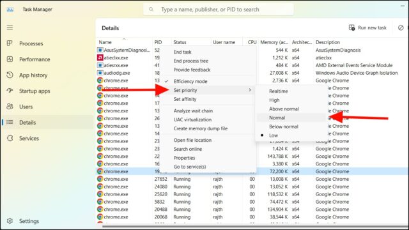Click the audiodg.exe process icon
Image resolution: width=409 pixels, height=230 pixels.
pos(100,72)
